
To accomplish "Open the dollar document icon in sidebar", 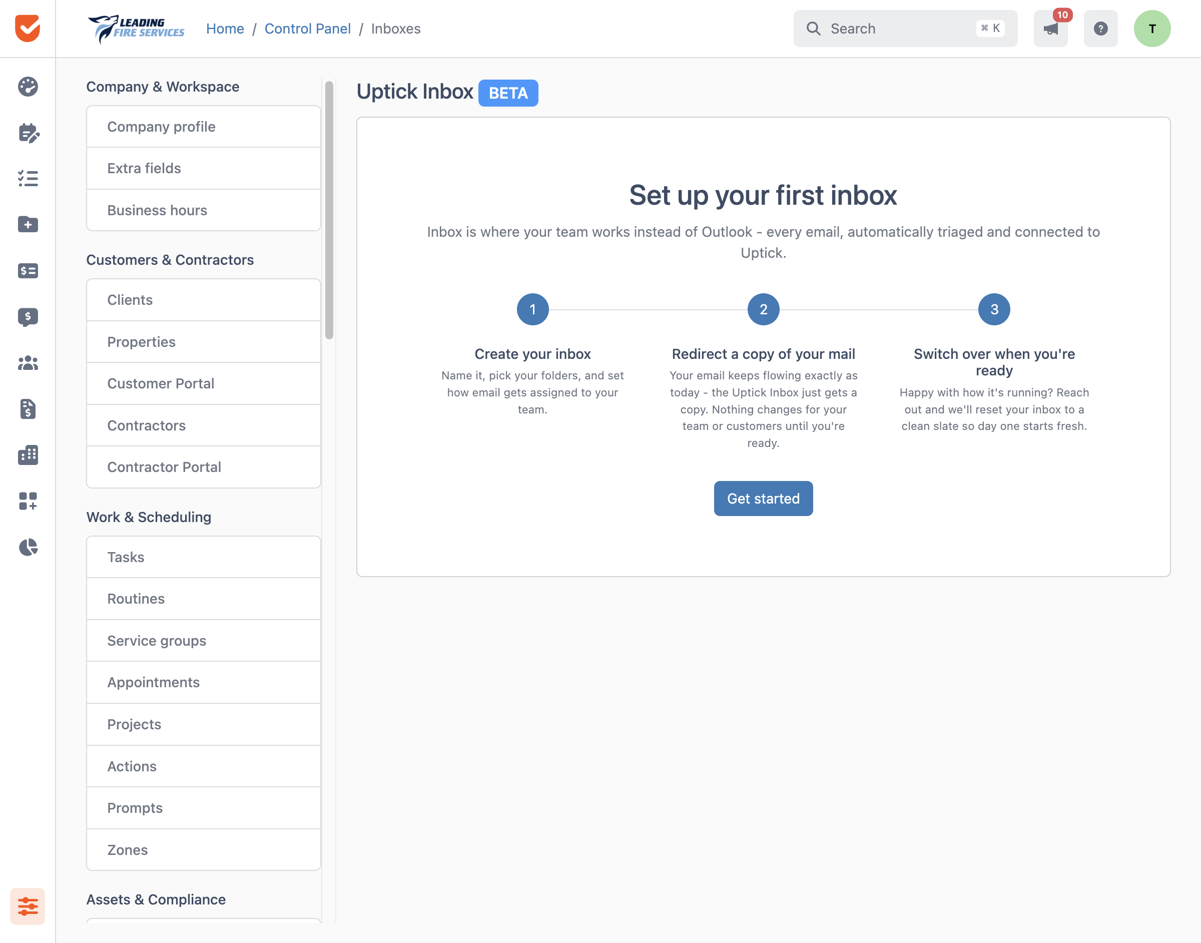I will [28, 409].
